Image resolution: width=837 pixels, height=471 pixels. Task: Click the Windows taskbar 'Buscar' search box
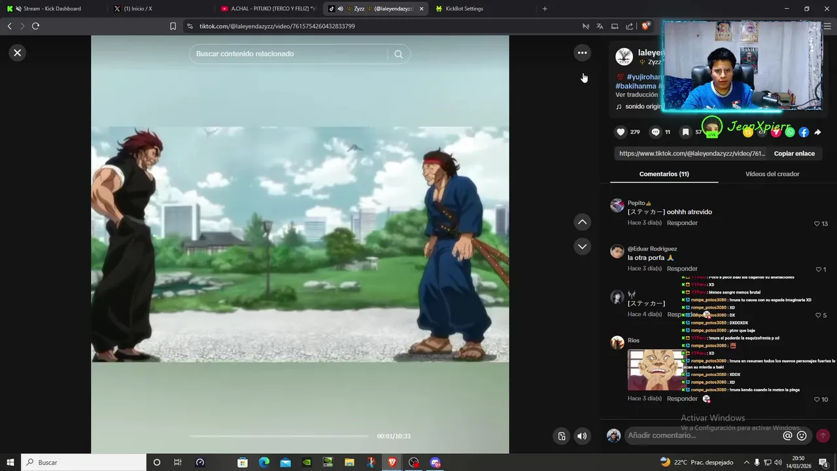[x=84, y=462]
